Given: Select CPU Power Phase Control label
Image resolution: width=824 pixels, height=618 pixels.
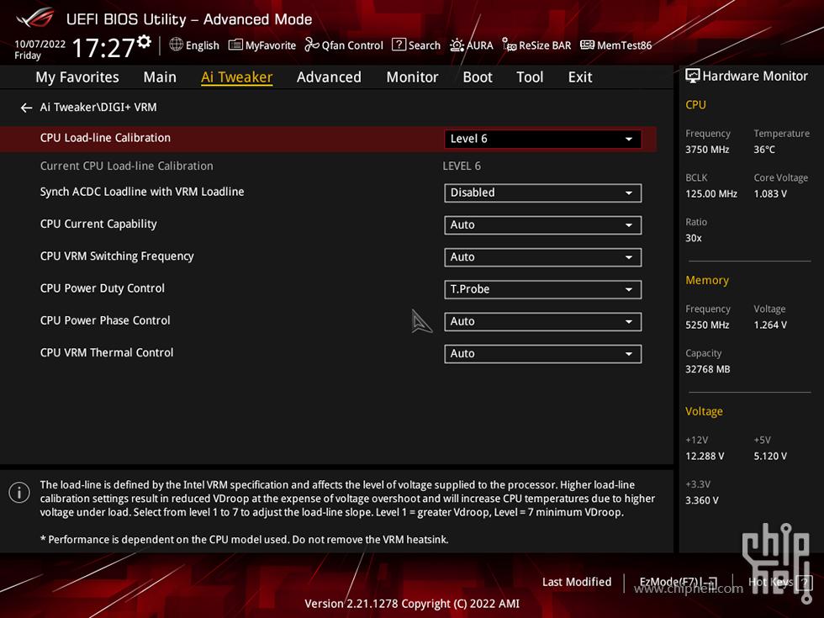Looking at the screenshot, I should coord(105,320).
